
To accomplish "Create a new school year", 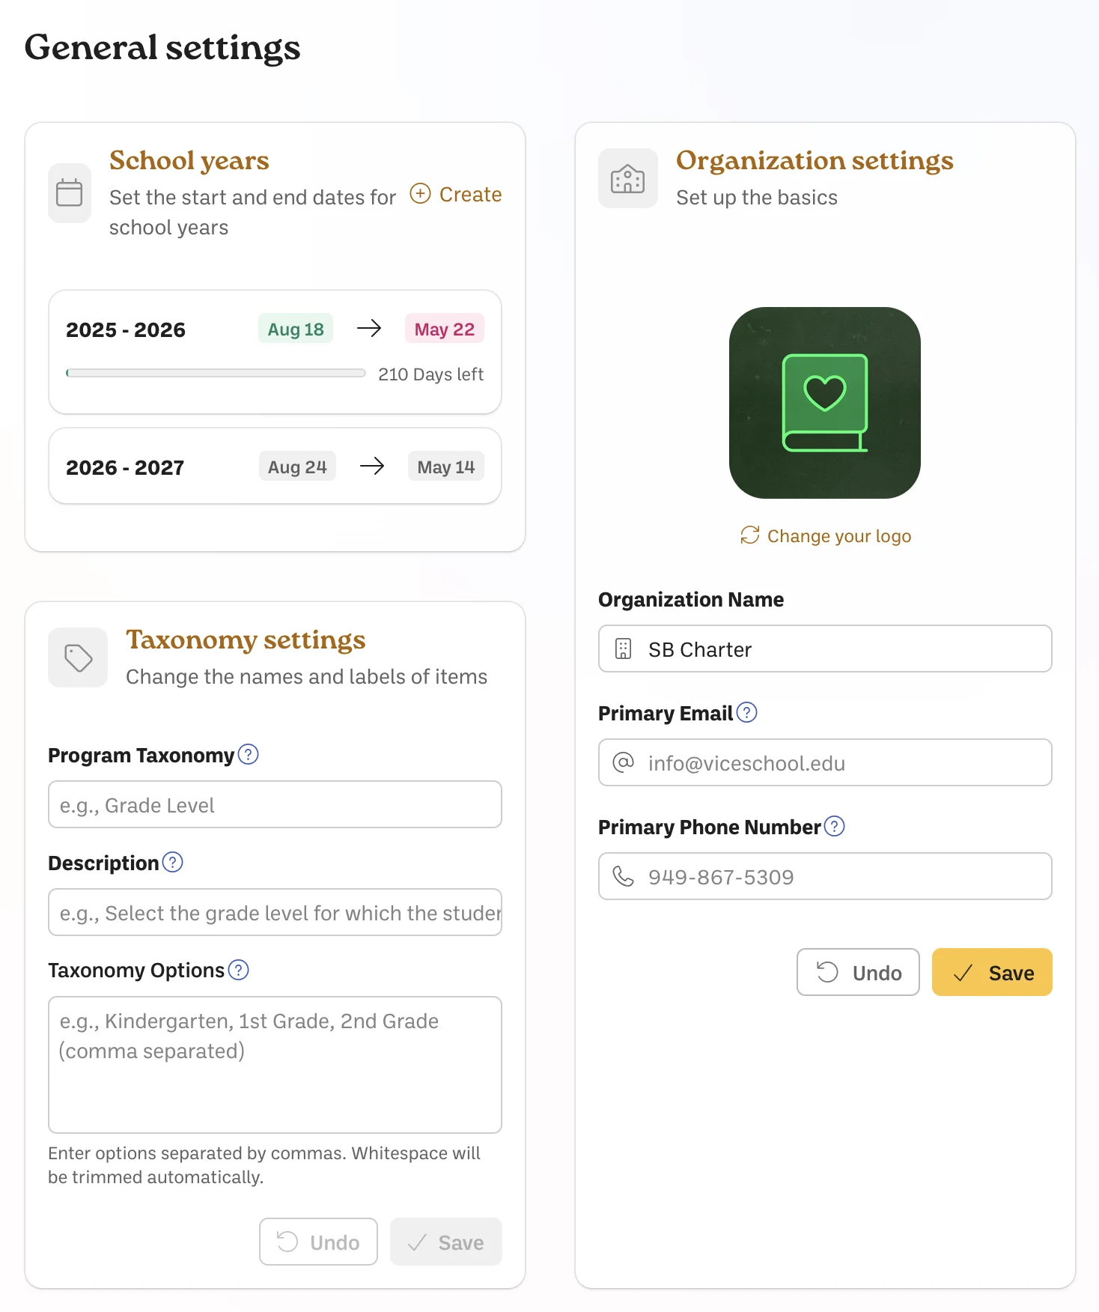I will tap(456, 194).
